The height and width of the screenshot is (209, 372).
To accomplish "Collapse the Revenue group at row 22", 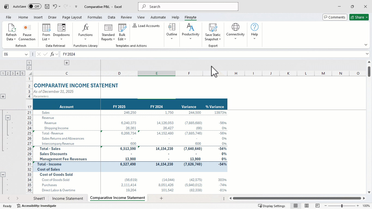I will pyautogui.click(x=8, y=118).
